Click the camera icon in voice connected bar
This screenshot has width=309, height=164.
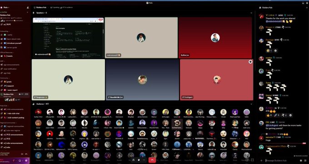tap(22, 154)
